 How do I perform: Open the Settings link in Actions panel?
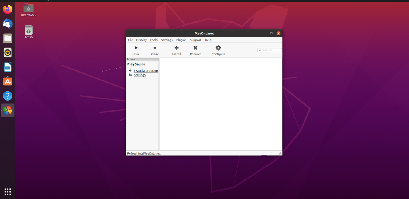pyautogui.click(x=139, y=75)
